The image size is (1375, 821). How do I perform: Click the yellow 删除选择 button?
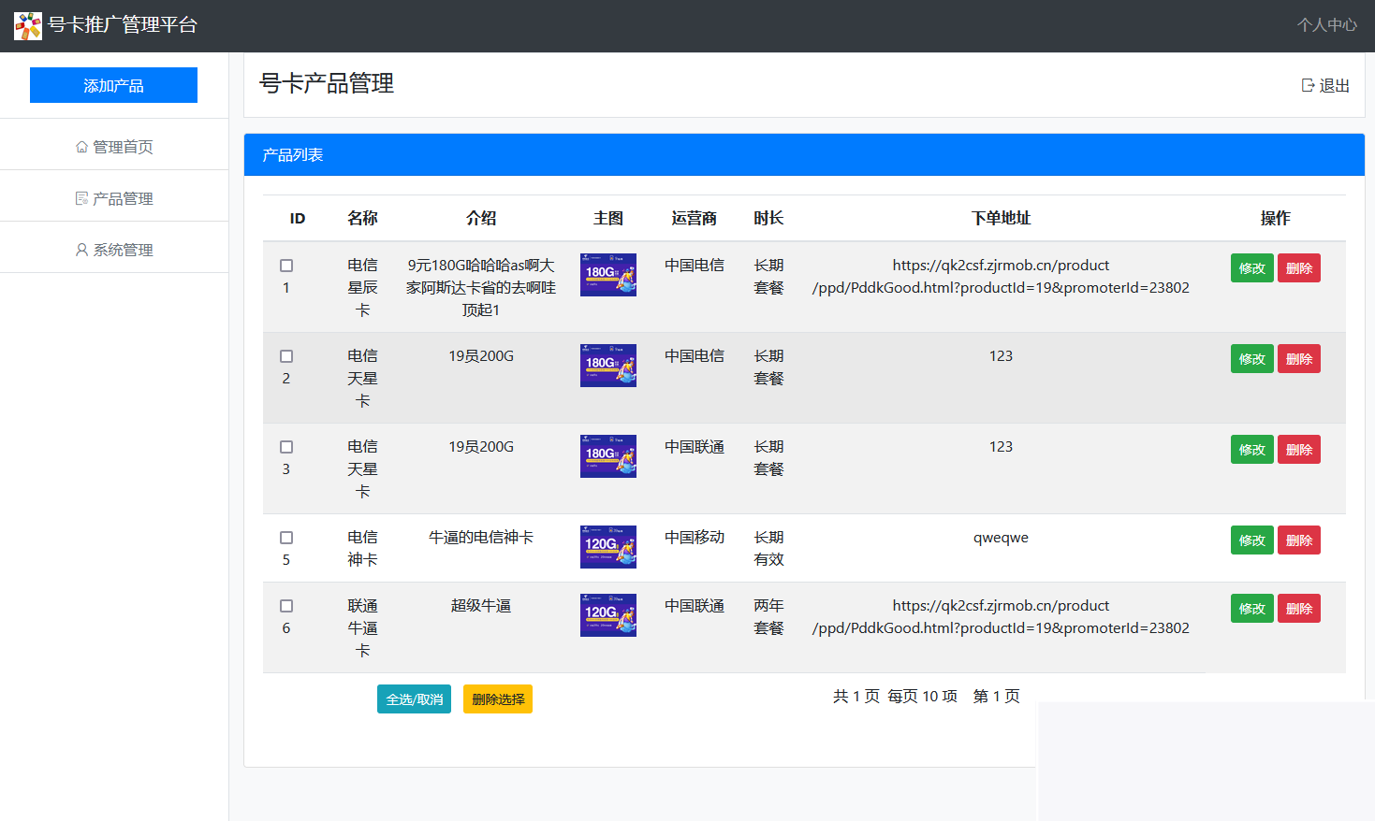coord(497,699)
